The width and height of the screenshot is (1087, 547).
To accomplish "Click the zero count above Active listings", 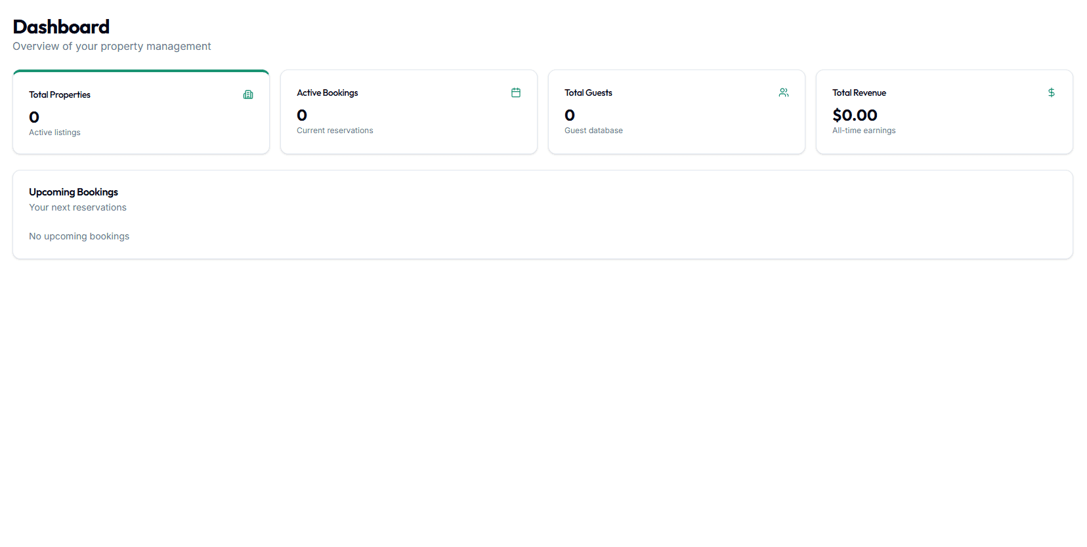I will (x=34, y=117).
